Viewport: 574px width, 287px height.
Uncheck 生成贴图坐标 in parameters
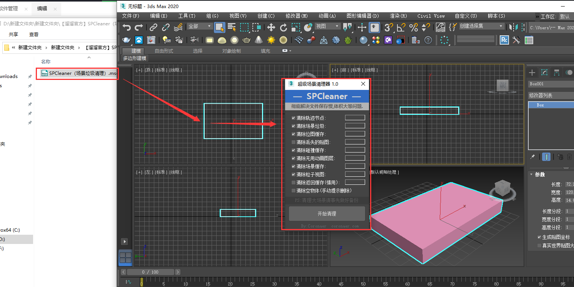click(x=539, y=237)
